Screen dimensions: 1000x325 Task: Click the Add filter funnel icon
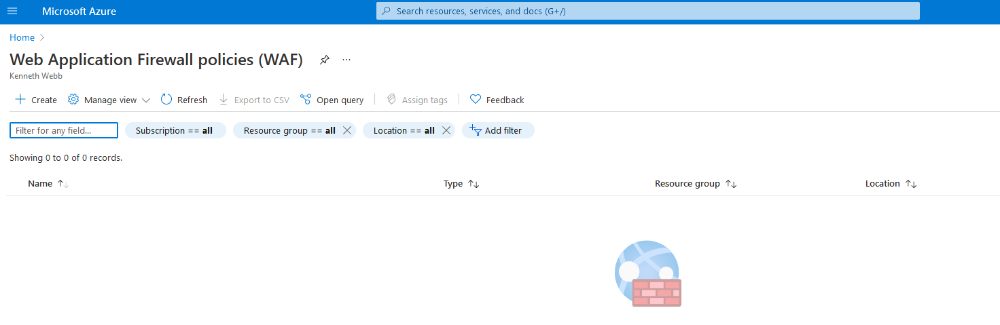(x=476, y=130)
